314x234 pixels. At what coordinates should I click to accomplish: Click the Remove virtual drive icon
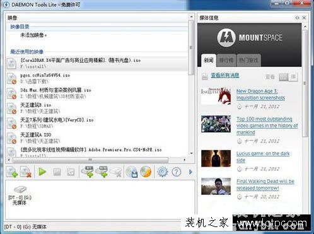(115, 172)
